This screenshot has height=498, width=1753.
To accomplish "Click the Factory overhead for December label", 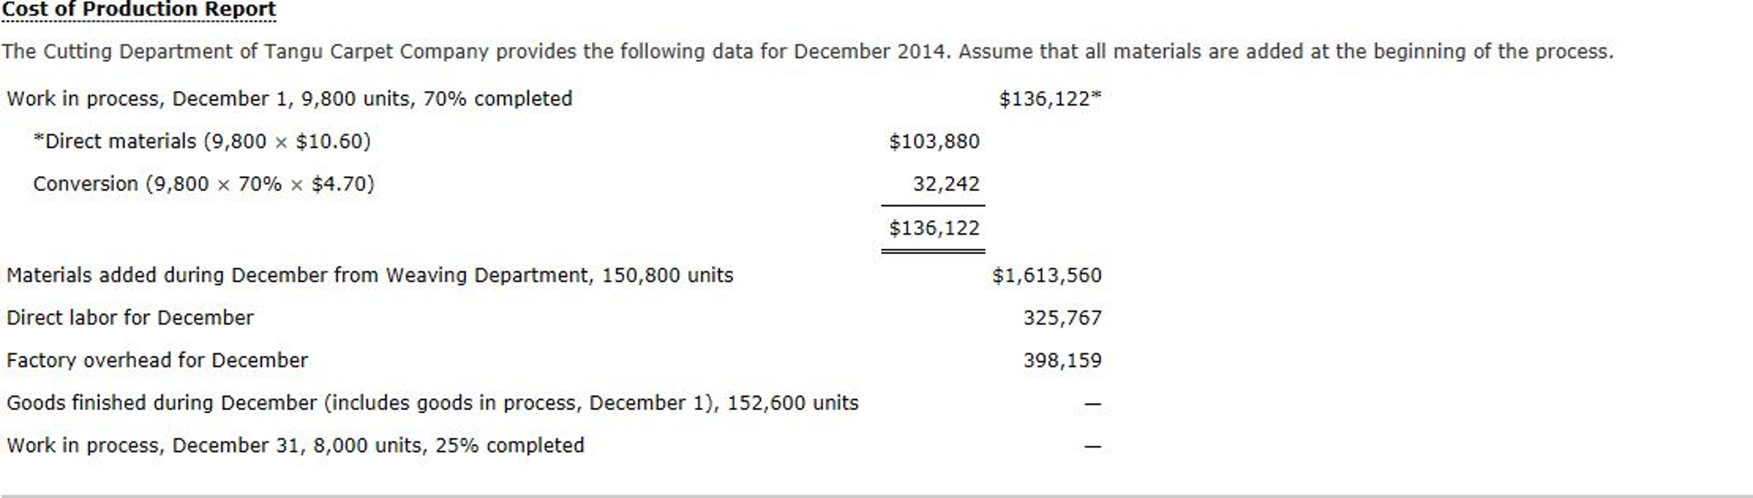I will tap(157, 361).
